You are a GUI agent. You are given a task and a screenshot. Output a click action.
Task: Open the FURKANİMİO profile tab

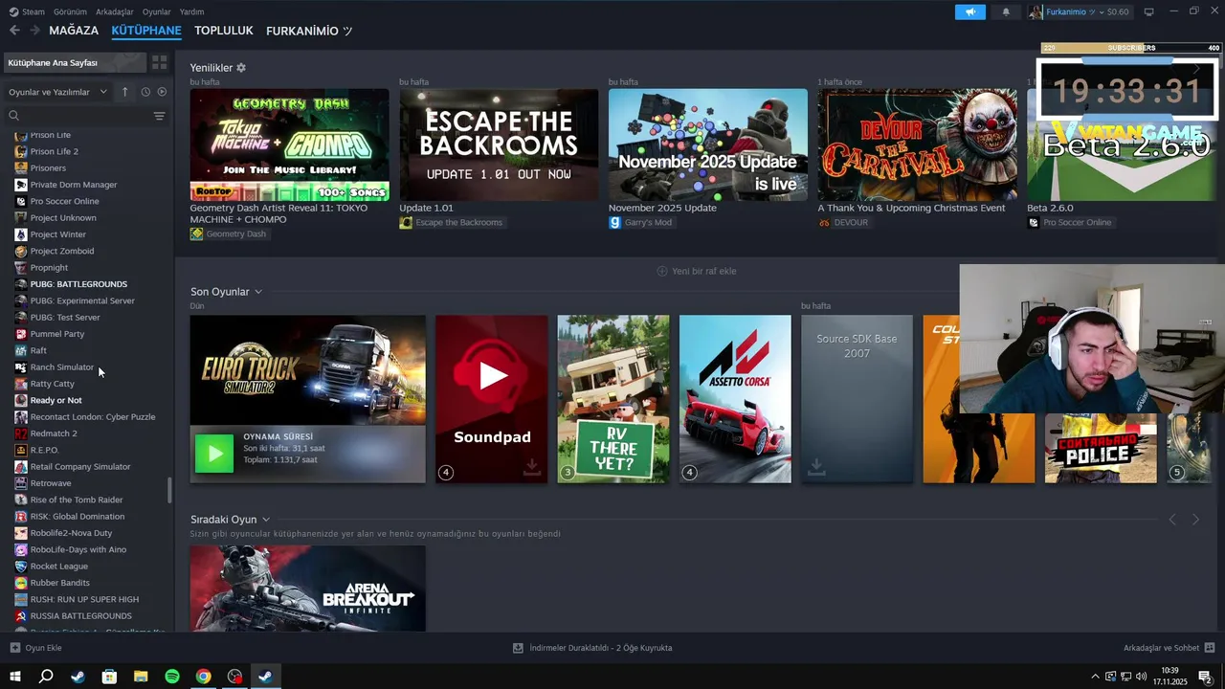click(309, 31)
